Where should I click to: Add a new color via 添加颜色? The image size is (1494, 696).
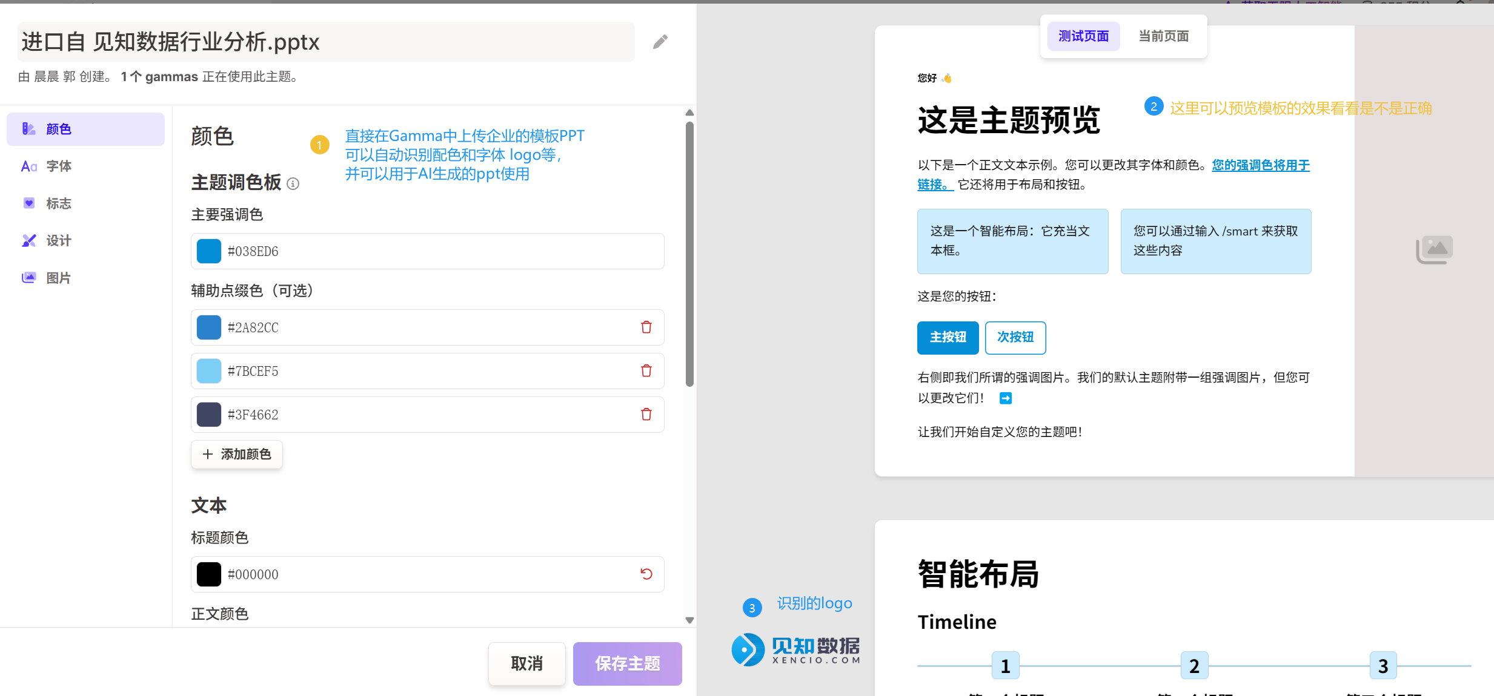click(236, 454)
